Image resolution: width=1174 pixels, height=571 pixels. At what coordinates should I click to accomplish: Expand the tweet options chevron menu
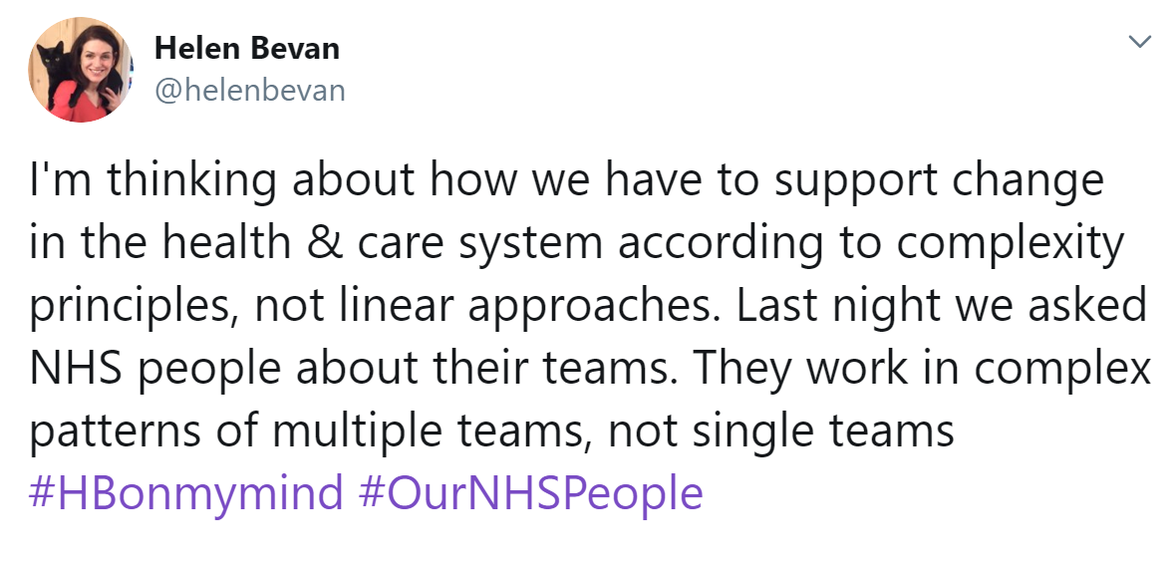coord(1139,42)
